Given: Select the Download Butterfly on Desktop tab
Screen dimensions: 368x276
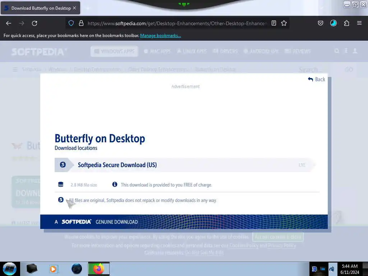Looking at the screenshot, I should [x=40, y=8].
